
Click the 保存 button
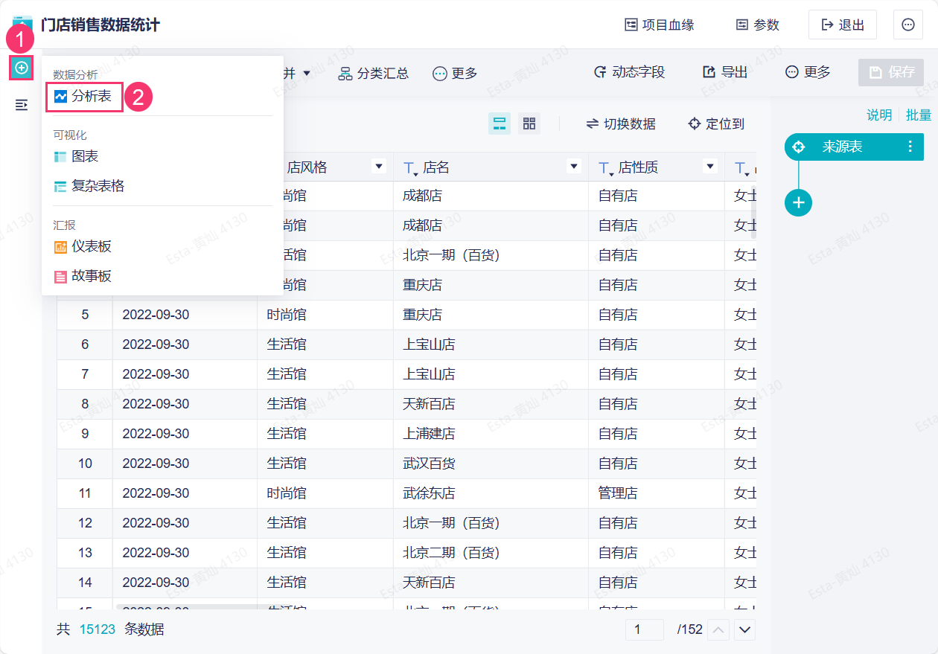coord(891,72)
